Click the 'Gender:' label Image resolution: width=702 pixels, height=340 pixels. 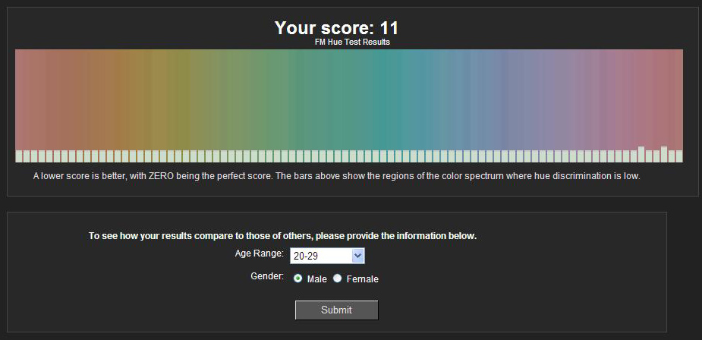(266, 276)
